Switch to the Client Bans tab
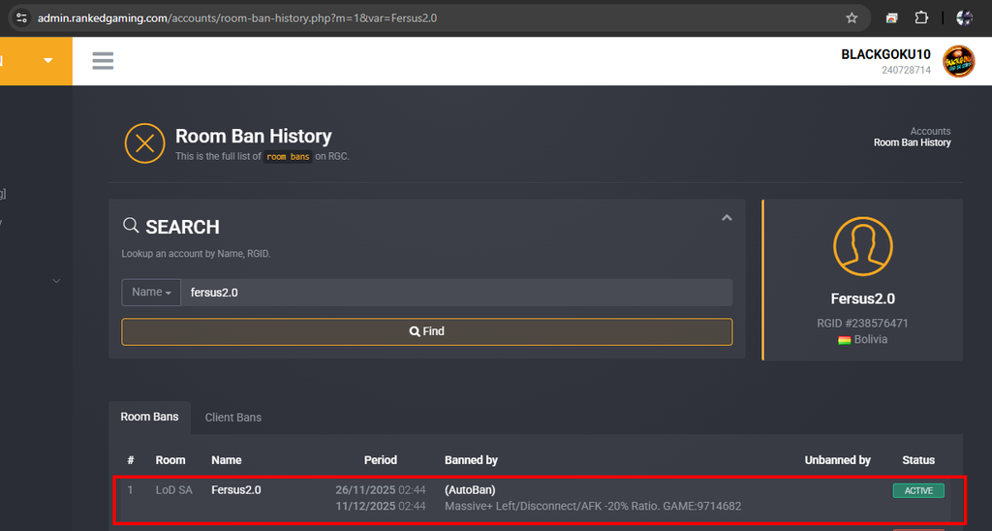 (232, 417)
